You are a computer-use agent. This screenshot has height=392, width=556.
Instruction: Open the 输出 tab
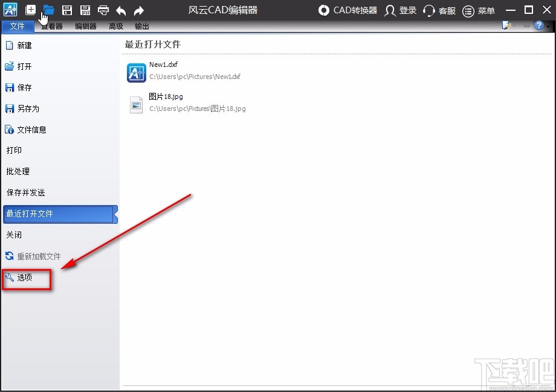click(142, 27)
